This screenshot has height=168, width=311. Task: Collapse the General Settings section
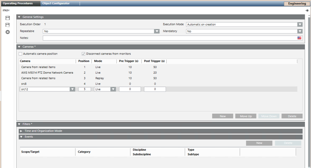point(19,17)
